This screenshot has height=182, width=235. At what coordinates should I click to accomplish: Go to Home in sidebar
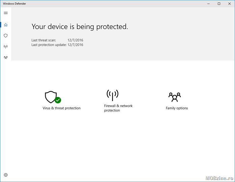click(x=6, y=25)
